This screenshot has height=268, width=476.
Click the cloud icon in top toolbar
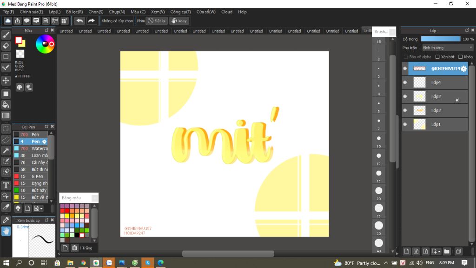(x=8, y=20)
